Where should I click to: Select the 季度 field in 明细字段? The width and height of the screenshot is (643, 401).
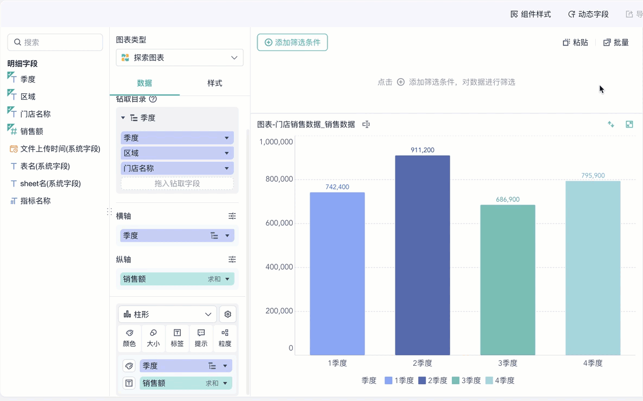click(x=28, y=79)
